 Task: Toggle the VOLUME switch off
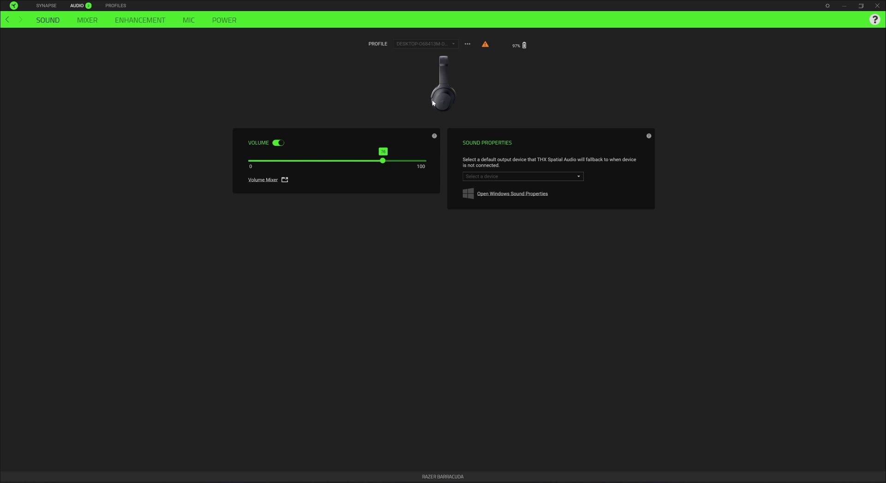(278, 143)
